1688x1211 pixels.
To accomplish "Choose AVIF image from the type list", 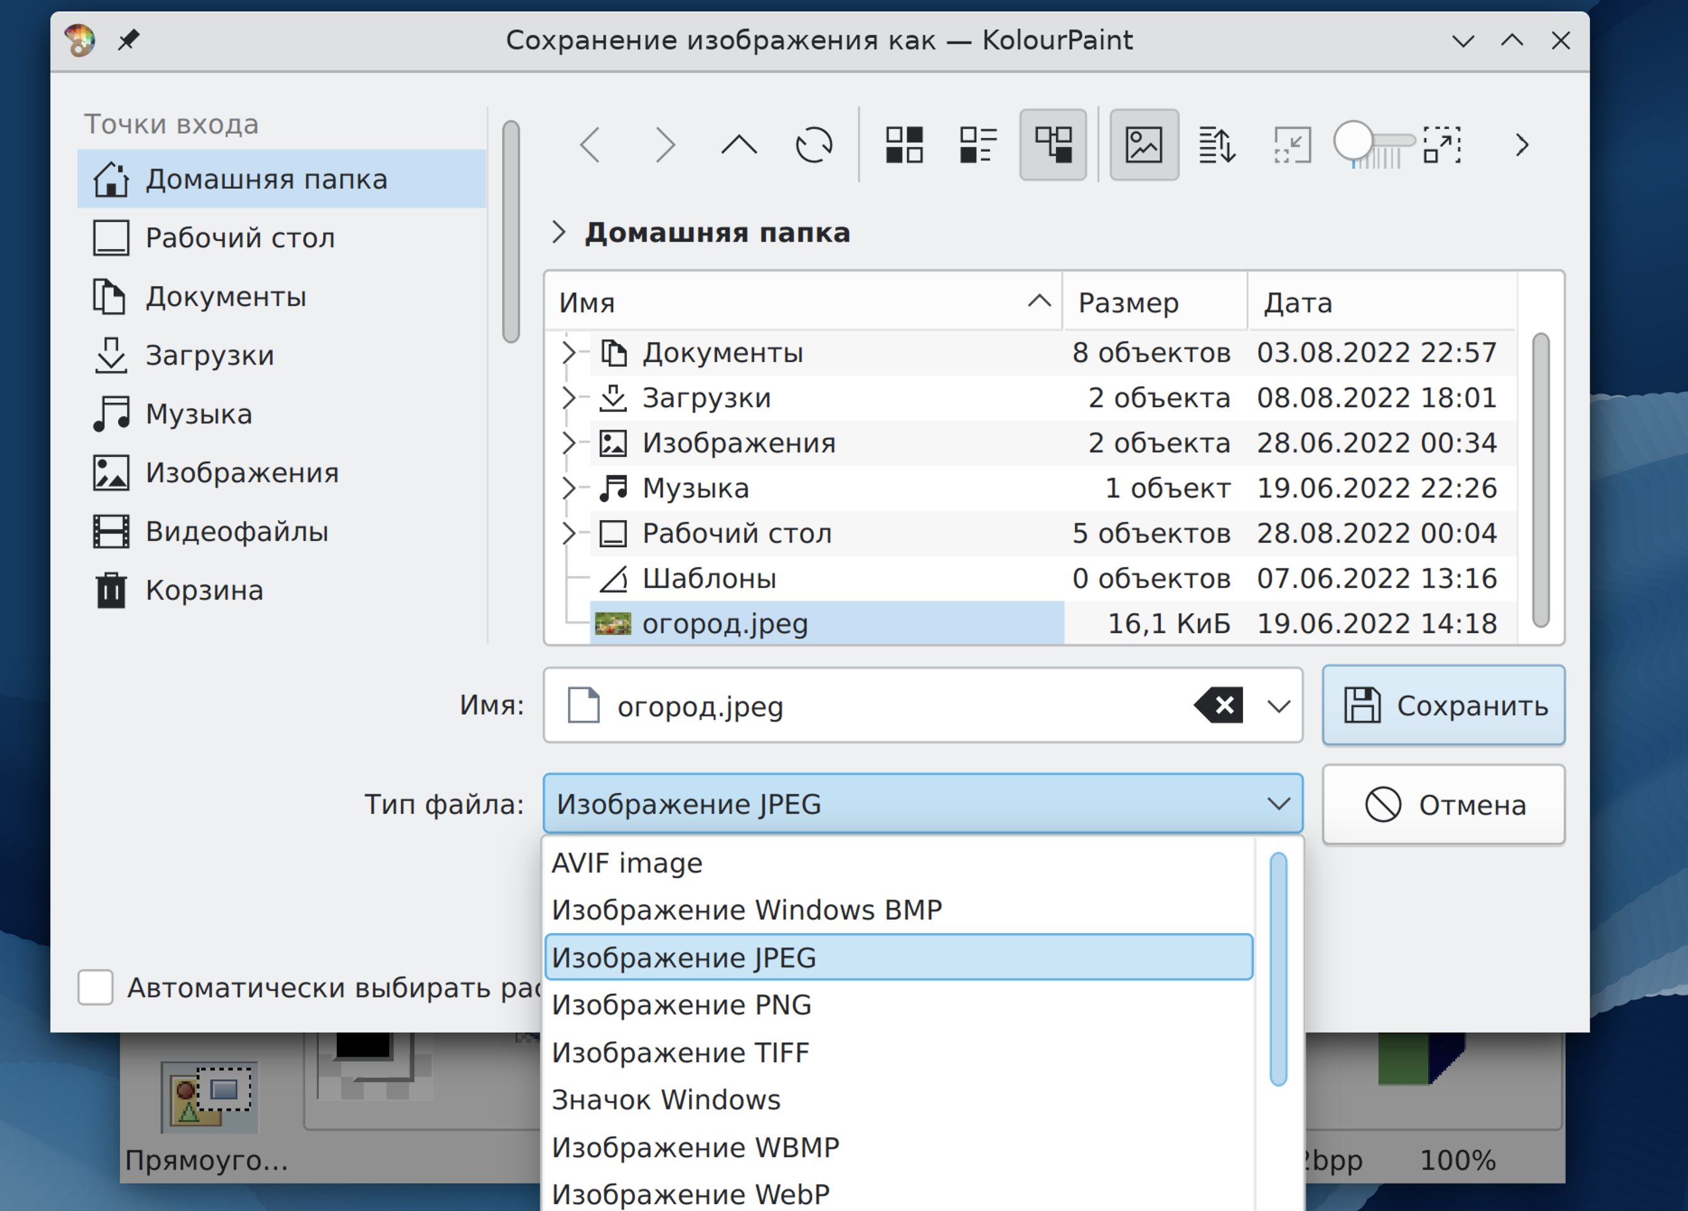I will pos(899,863).
